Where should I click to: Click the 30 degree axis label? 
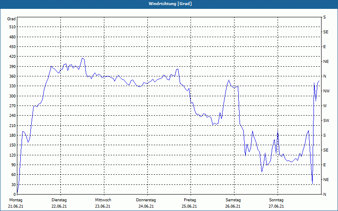click(x=14, y=184)
